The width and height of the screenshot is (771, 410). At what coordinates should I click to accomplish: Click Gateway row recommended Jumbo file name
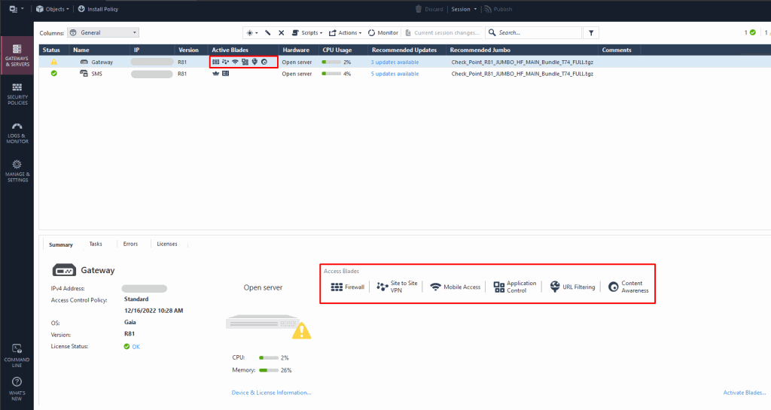point(523,62)
